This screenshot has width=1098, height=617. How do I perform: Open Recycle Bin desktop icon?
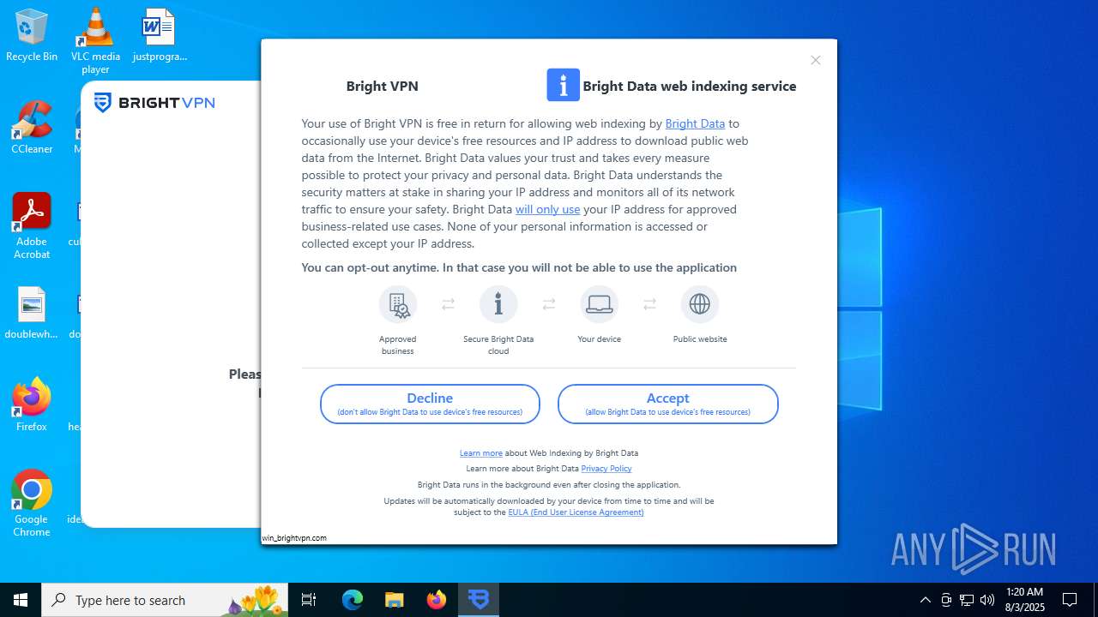point(32,35)
